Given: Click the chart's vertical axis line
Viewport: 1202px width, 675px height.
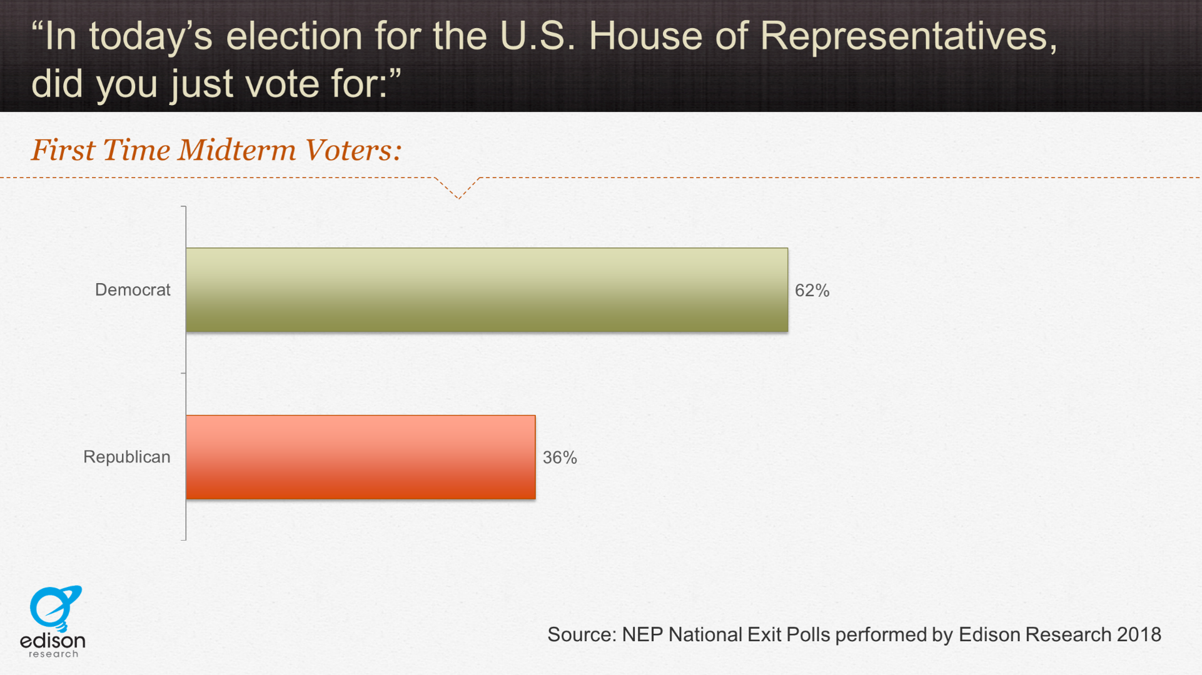Looking at the screenshot, I should tap(186, 373).
